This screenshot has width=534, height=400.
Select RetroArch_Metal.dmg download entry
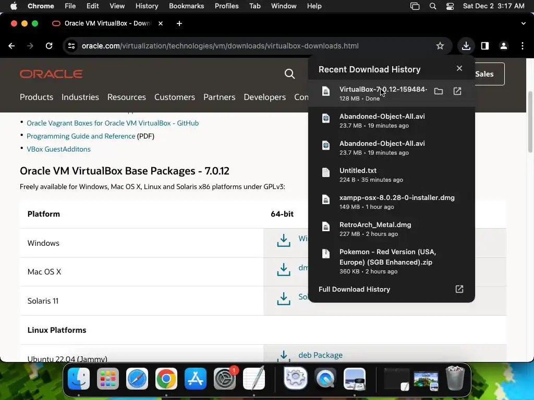pyautogui.click(x=391, y=229)
